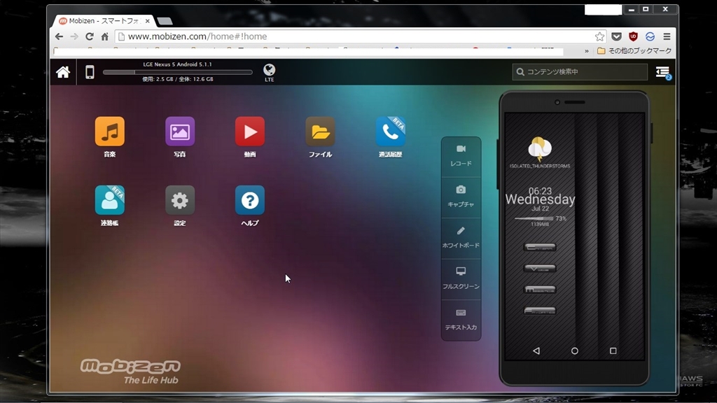Open the ファイル files app icon
This screenshot has width=717, height=403.
click(x=320, y=132)
